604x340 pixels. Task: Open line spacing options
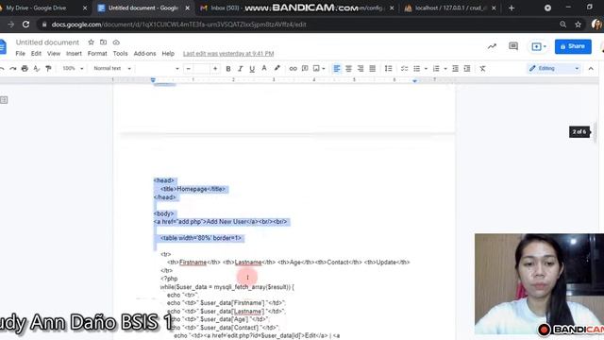pyautogui.click(x=388, y=69)
